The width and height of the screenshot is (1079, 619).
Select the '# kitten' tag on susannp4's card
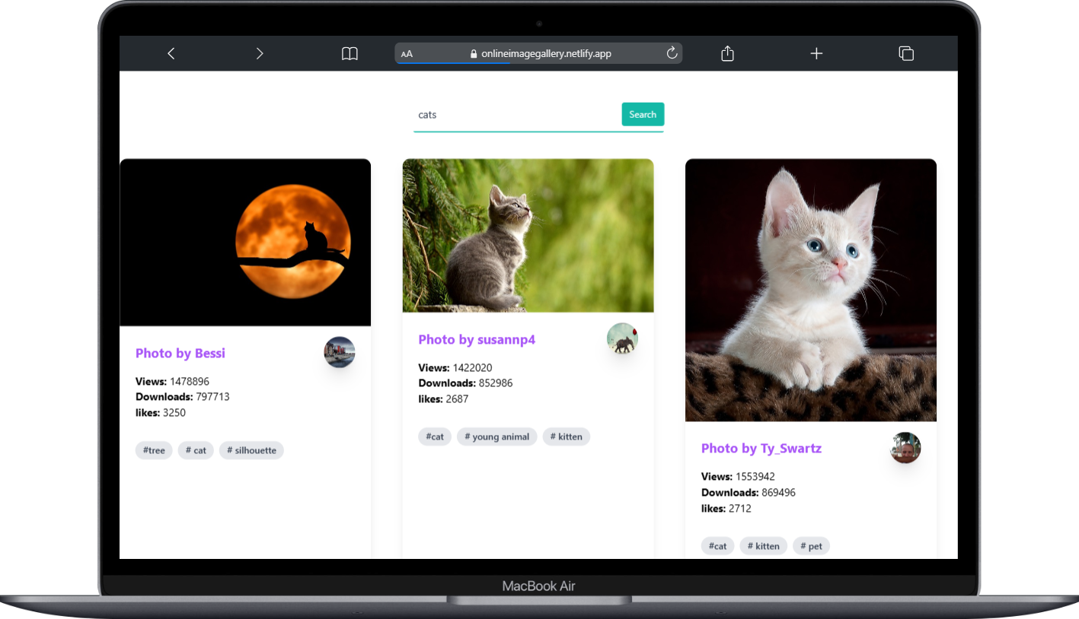point(567,436)
